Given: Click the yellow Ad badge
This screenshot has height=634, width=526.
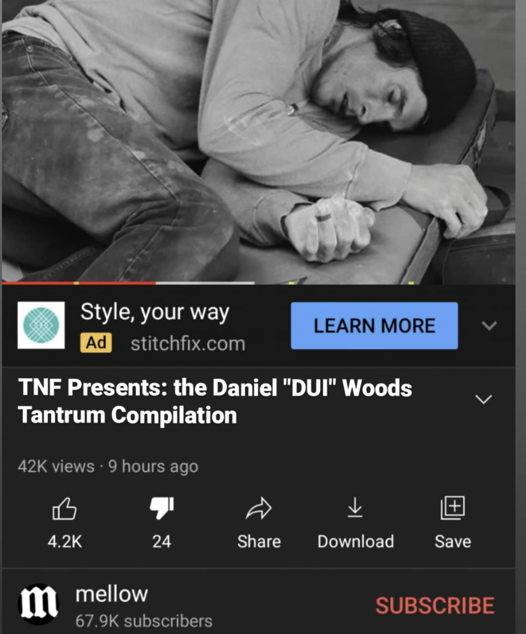Looking at the screenshot, I should click(96, 343).
